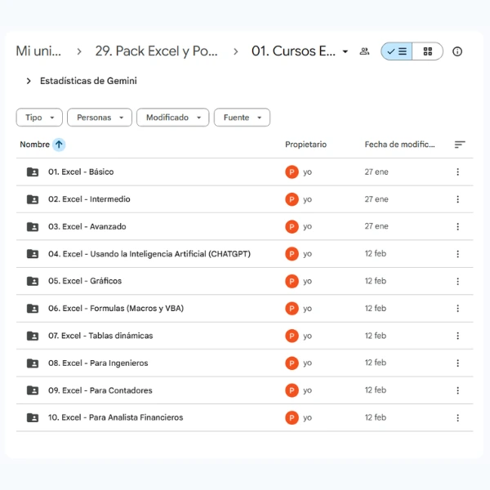The width and height of the screenshot is (490, 490).
Task: Go to 29. Pack Excel y Po... breadcrumb
Action: (x=156, y=51)
